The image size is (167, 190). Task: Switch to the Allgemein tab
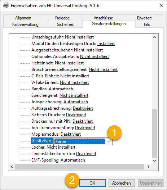coord(23,18)
